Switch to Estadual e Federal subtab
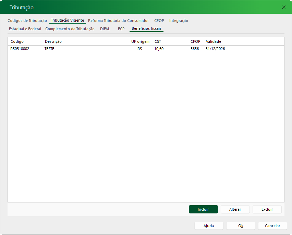The image size is (292, 235). coord(25,29)
